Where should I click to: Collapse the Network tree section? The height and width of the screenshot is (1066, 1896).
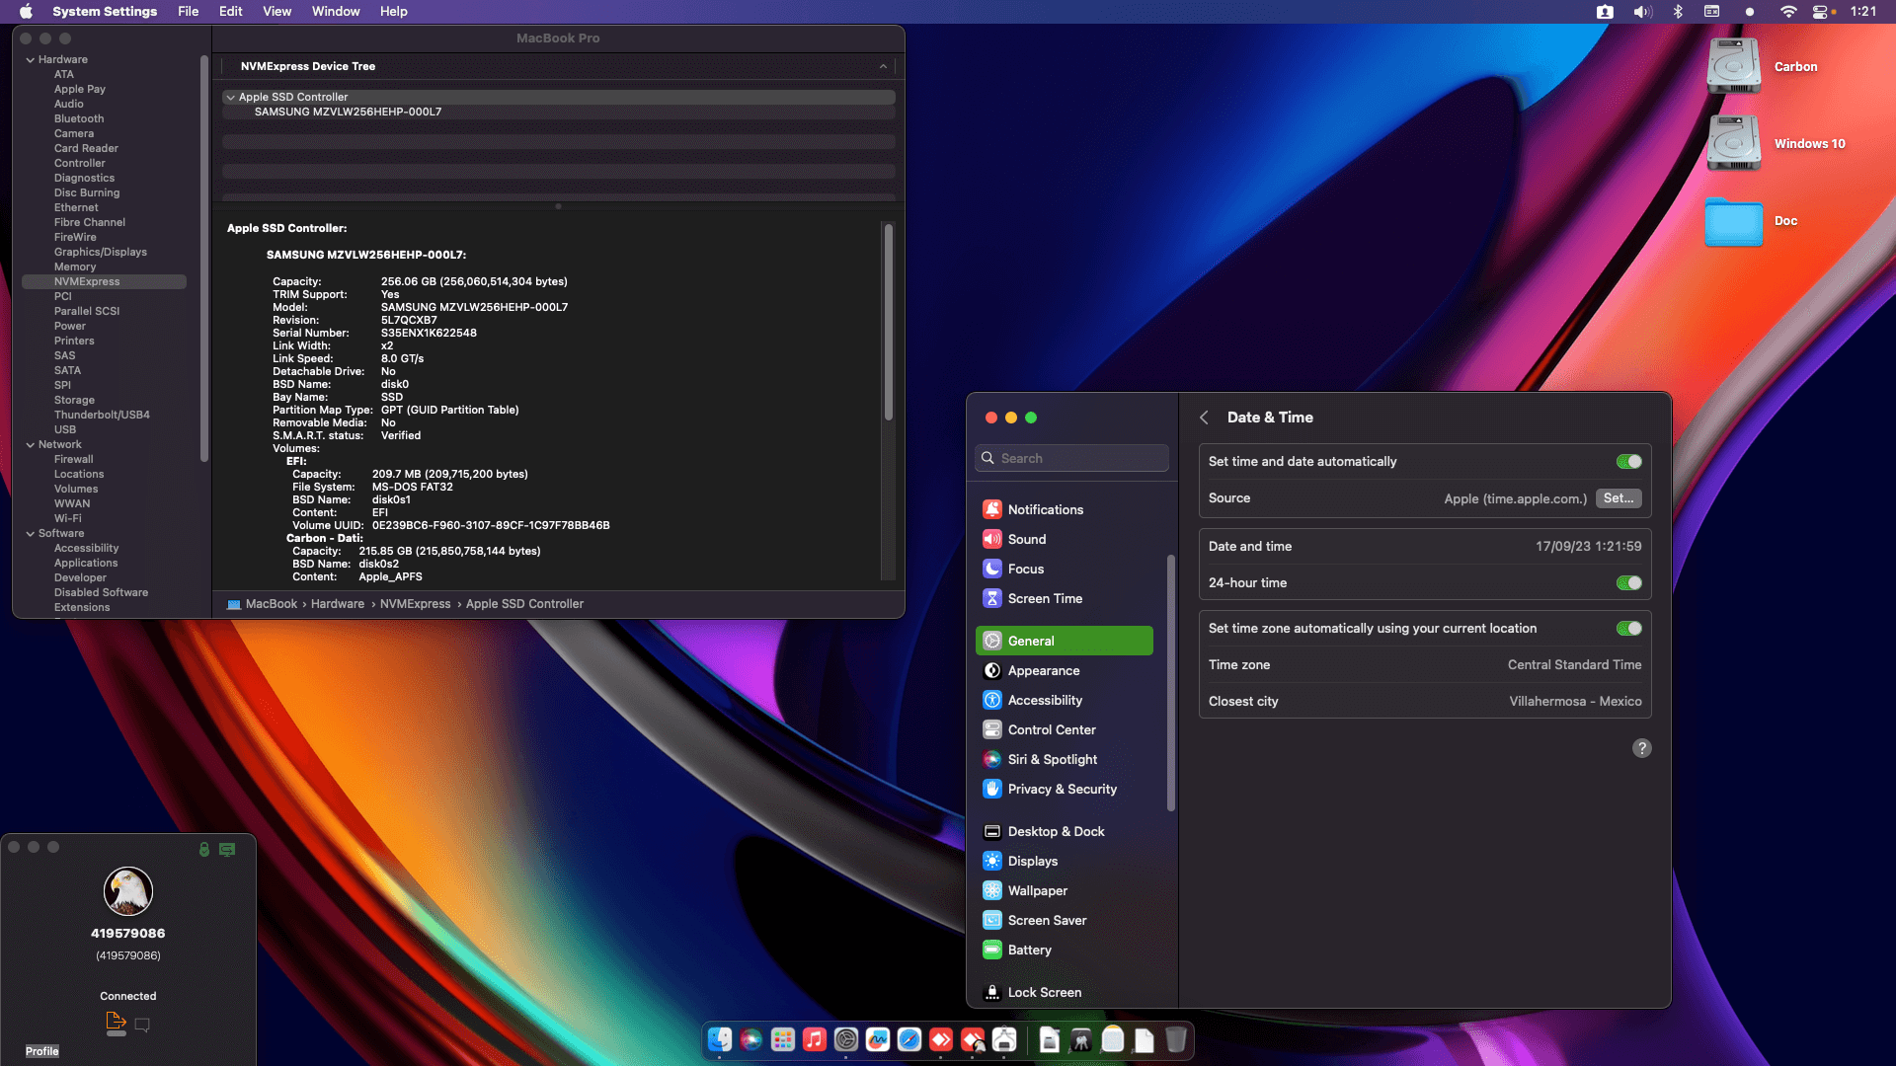[31, 445]
